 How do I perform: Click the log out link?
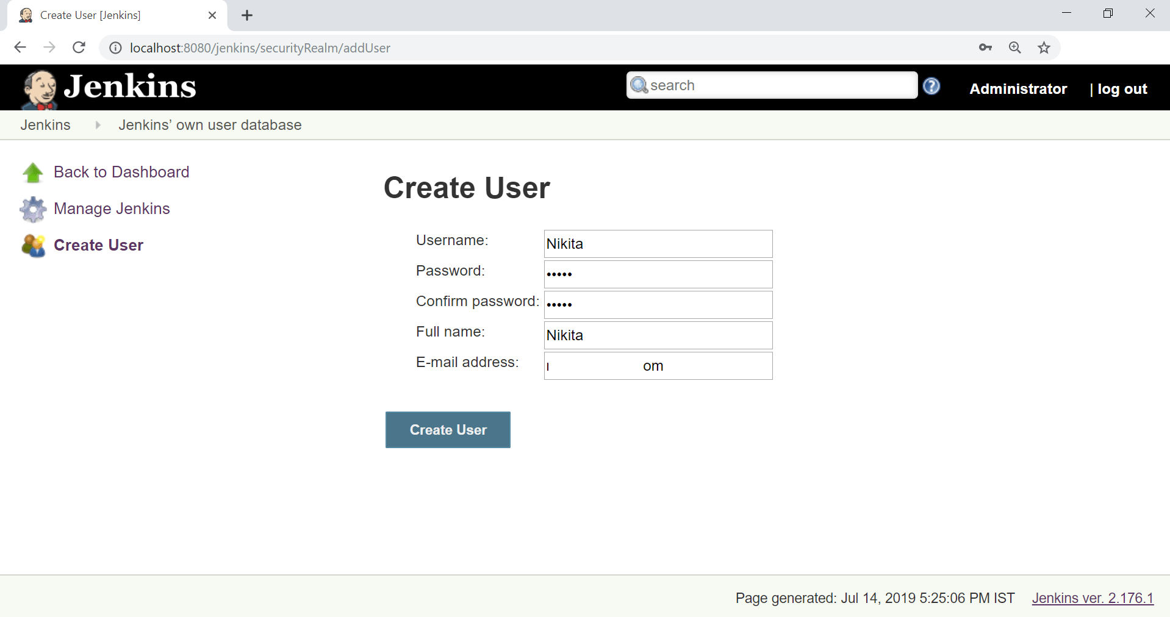click(1122, 89)
